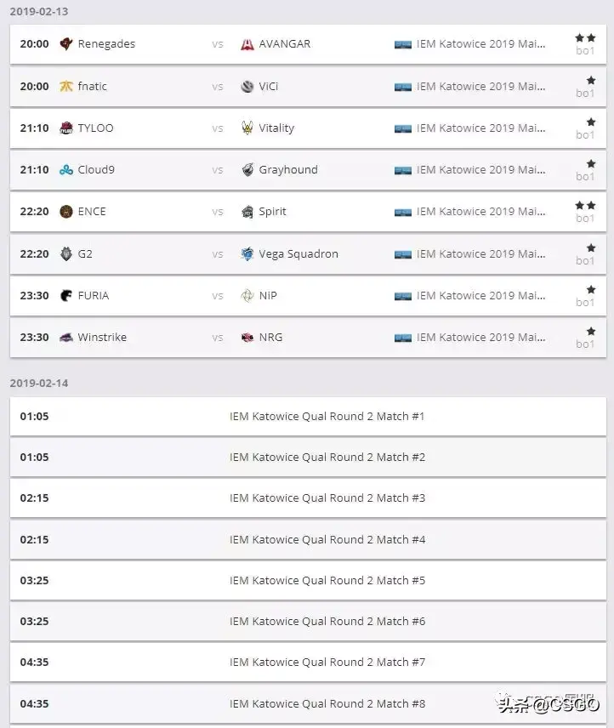Open Winstrike vs NRG match

click(x=306, y=338)
